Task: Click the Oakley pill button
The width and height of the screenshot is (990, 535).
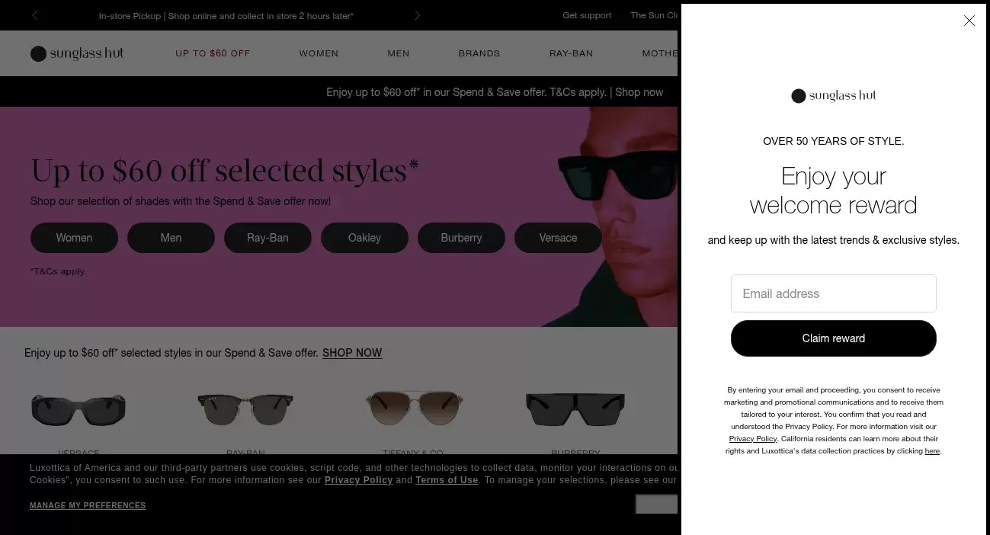Action: [364, 238]
